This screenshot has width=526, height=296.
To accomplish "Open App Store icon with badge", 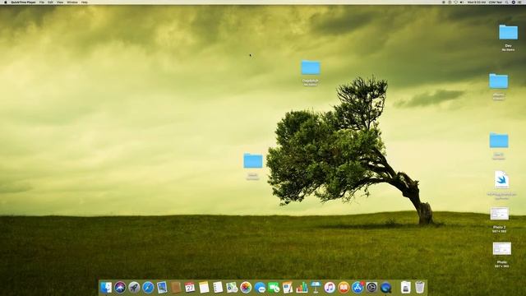I will pos(358,288).
